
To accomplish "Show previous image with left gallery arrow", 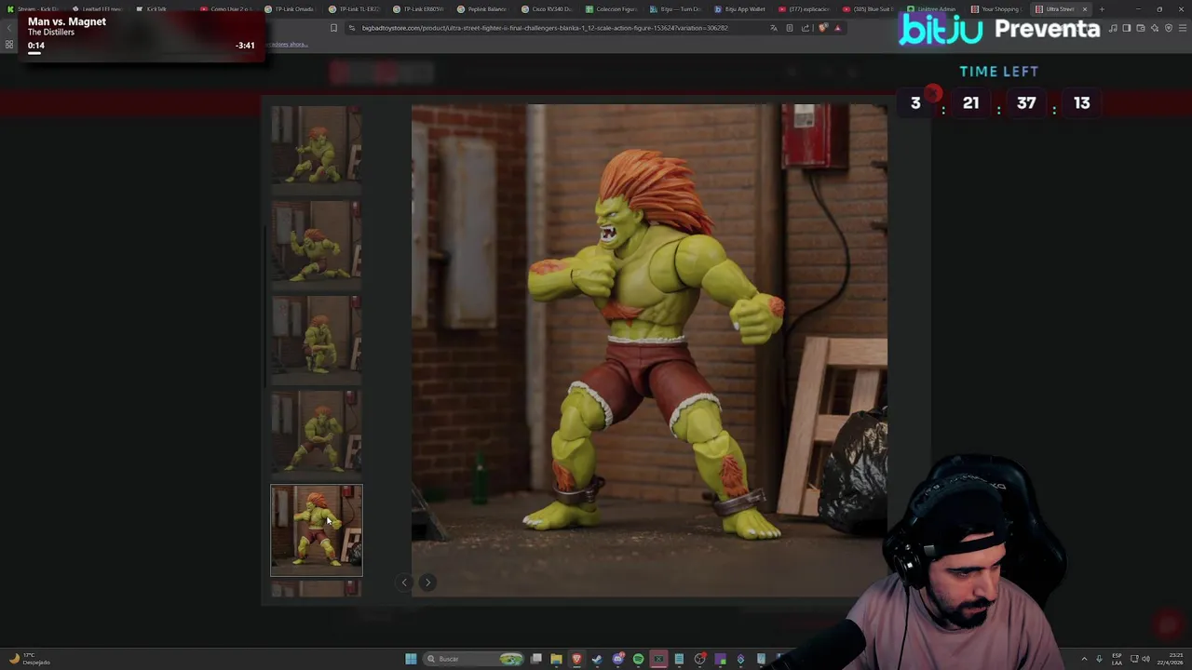I will [x=404, y=583].
